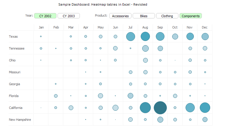
Task: Click the California September bubble
Action: tap(160, 108)
